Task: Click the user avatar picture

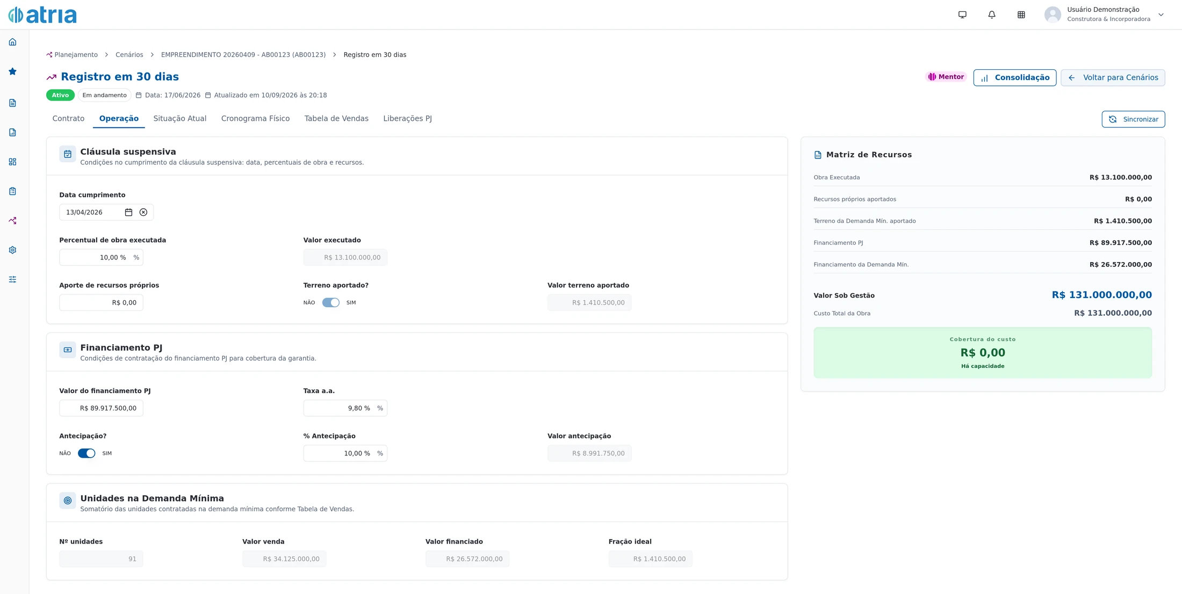Action: (1053, 15)
